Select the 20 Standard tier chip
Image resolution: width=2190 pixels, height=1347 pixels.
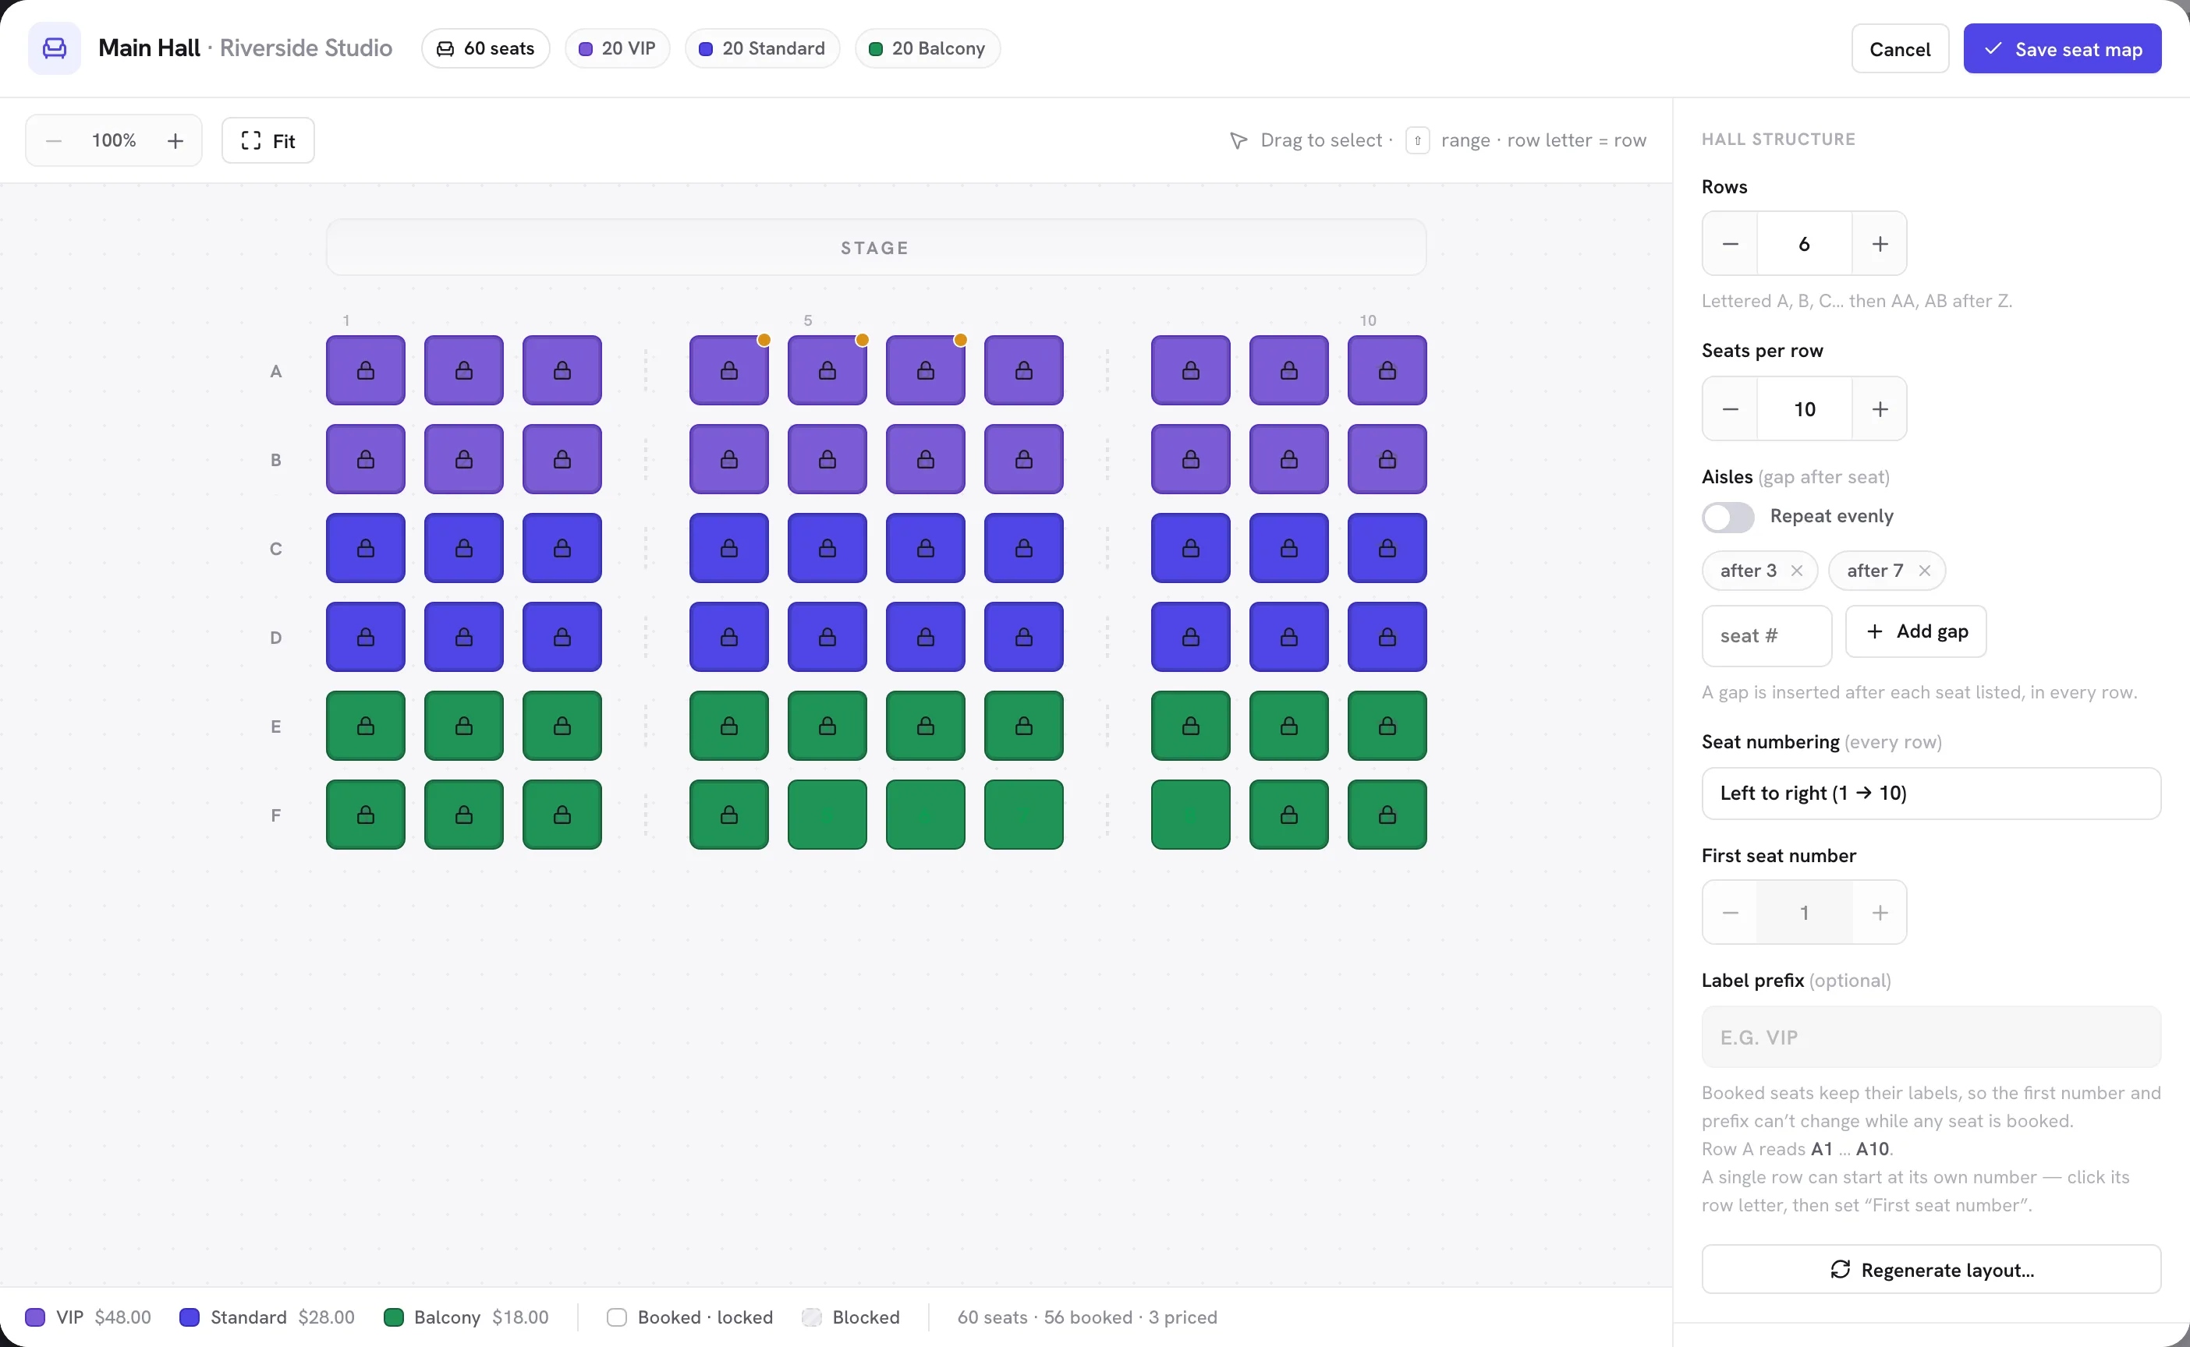point(762,48)
